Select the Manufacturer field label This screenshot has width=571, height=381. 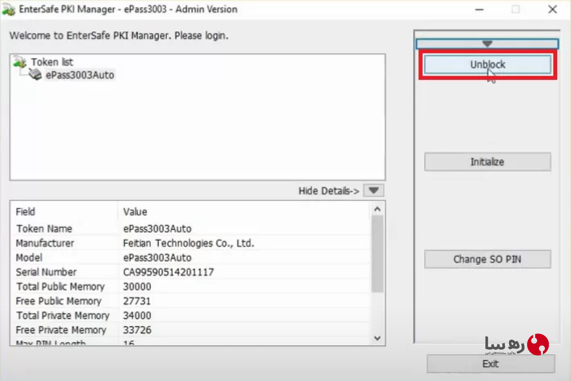pyautogui.click(x=45, y=243)
